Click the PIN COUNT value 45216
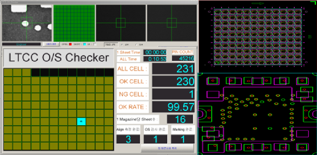 [182, 58]
